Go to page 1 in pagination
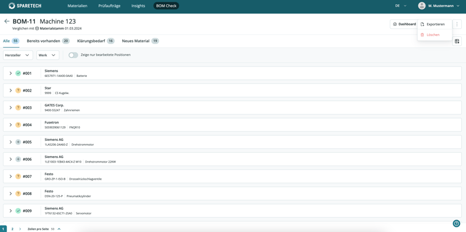Image resolution: width=466 pixels, height=232 pixels. (x=4, y=229)
